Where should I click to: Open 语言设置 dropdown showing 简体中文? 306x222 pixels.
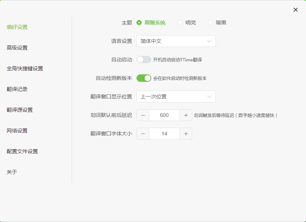point(176,41)
